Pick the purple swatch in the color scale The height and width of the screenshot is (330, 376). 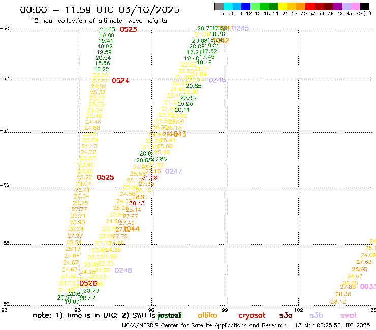[337, 7]
